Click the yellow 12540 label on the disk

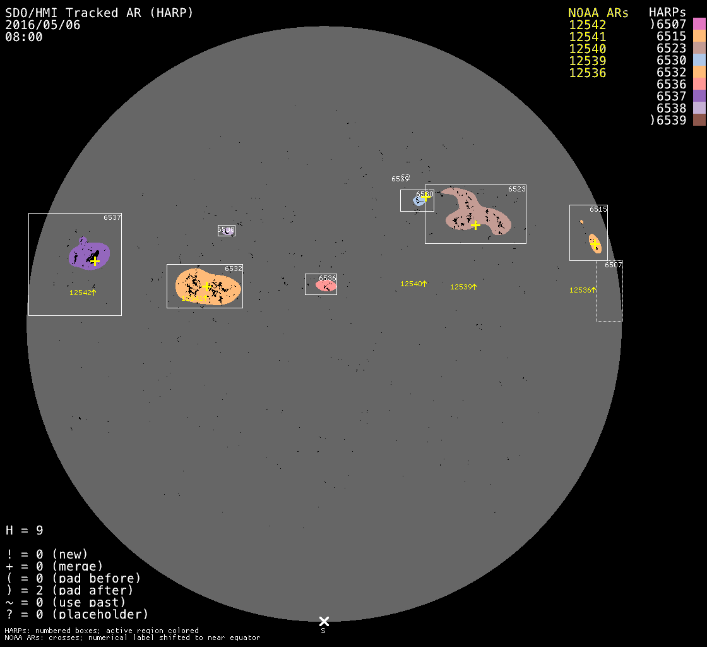point(410,284)
